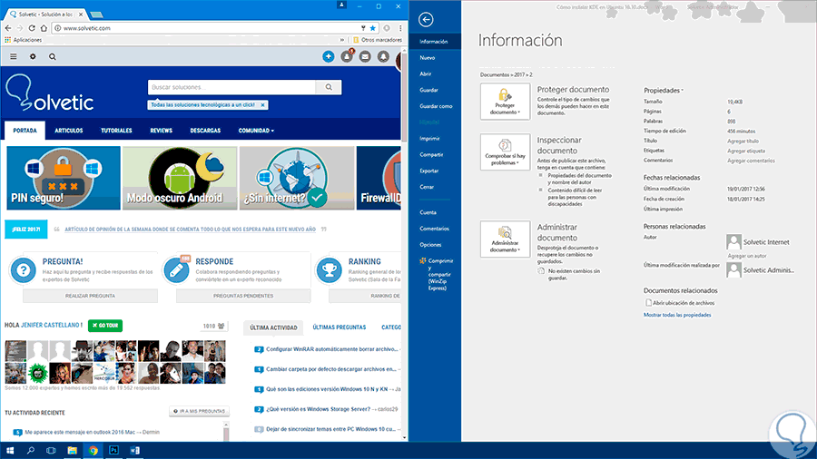The width and height of the screenshot is (817, 459).
Task: Open Modo oscuro Android thumbnail
Action: click(x=180, y=178)
